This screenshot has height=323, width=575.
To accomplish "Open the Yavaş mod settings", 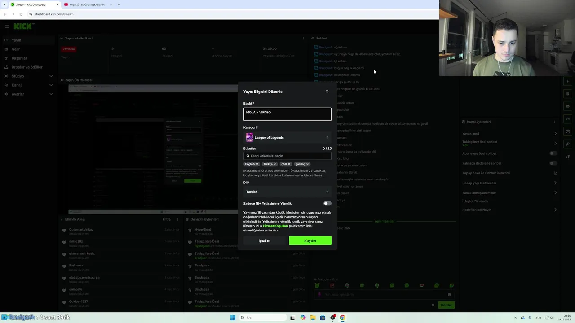I will [509, 134].
